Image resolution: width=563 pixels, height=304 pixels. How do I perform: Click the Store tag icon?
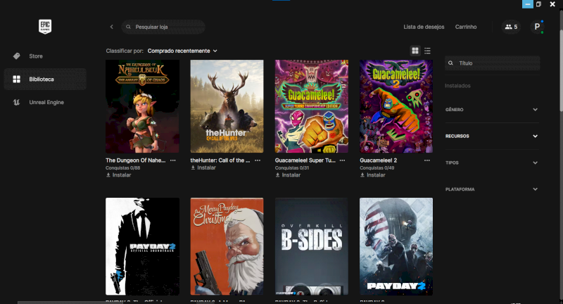(x=16, y=56)
